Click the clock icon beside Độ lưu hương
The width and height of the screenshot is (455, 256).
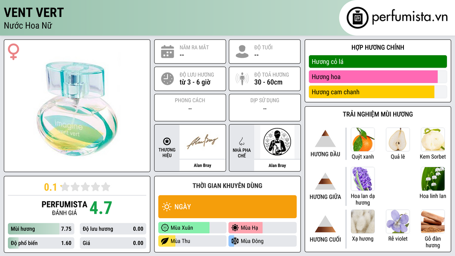(x=168, y=79)
